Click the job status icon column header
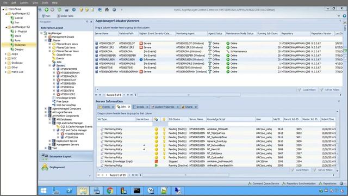The height and width of the screenshot is (196, 348). 156,119
